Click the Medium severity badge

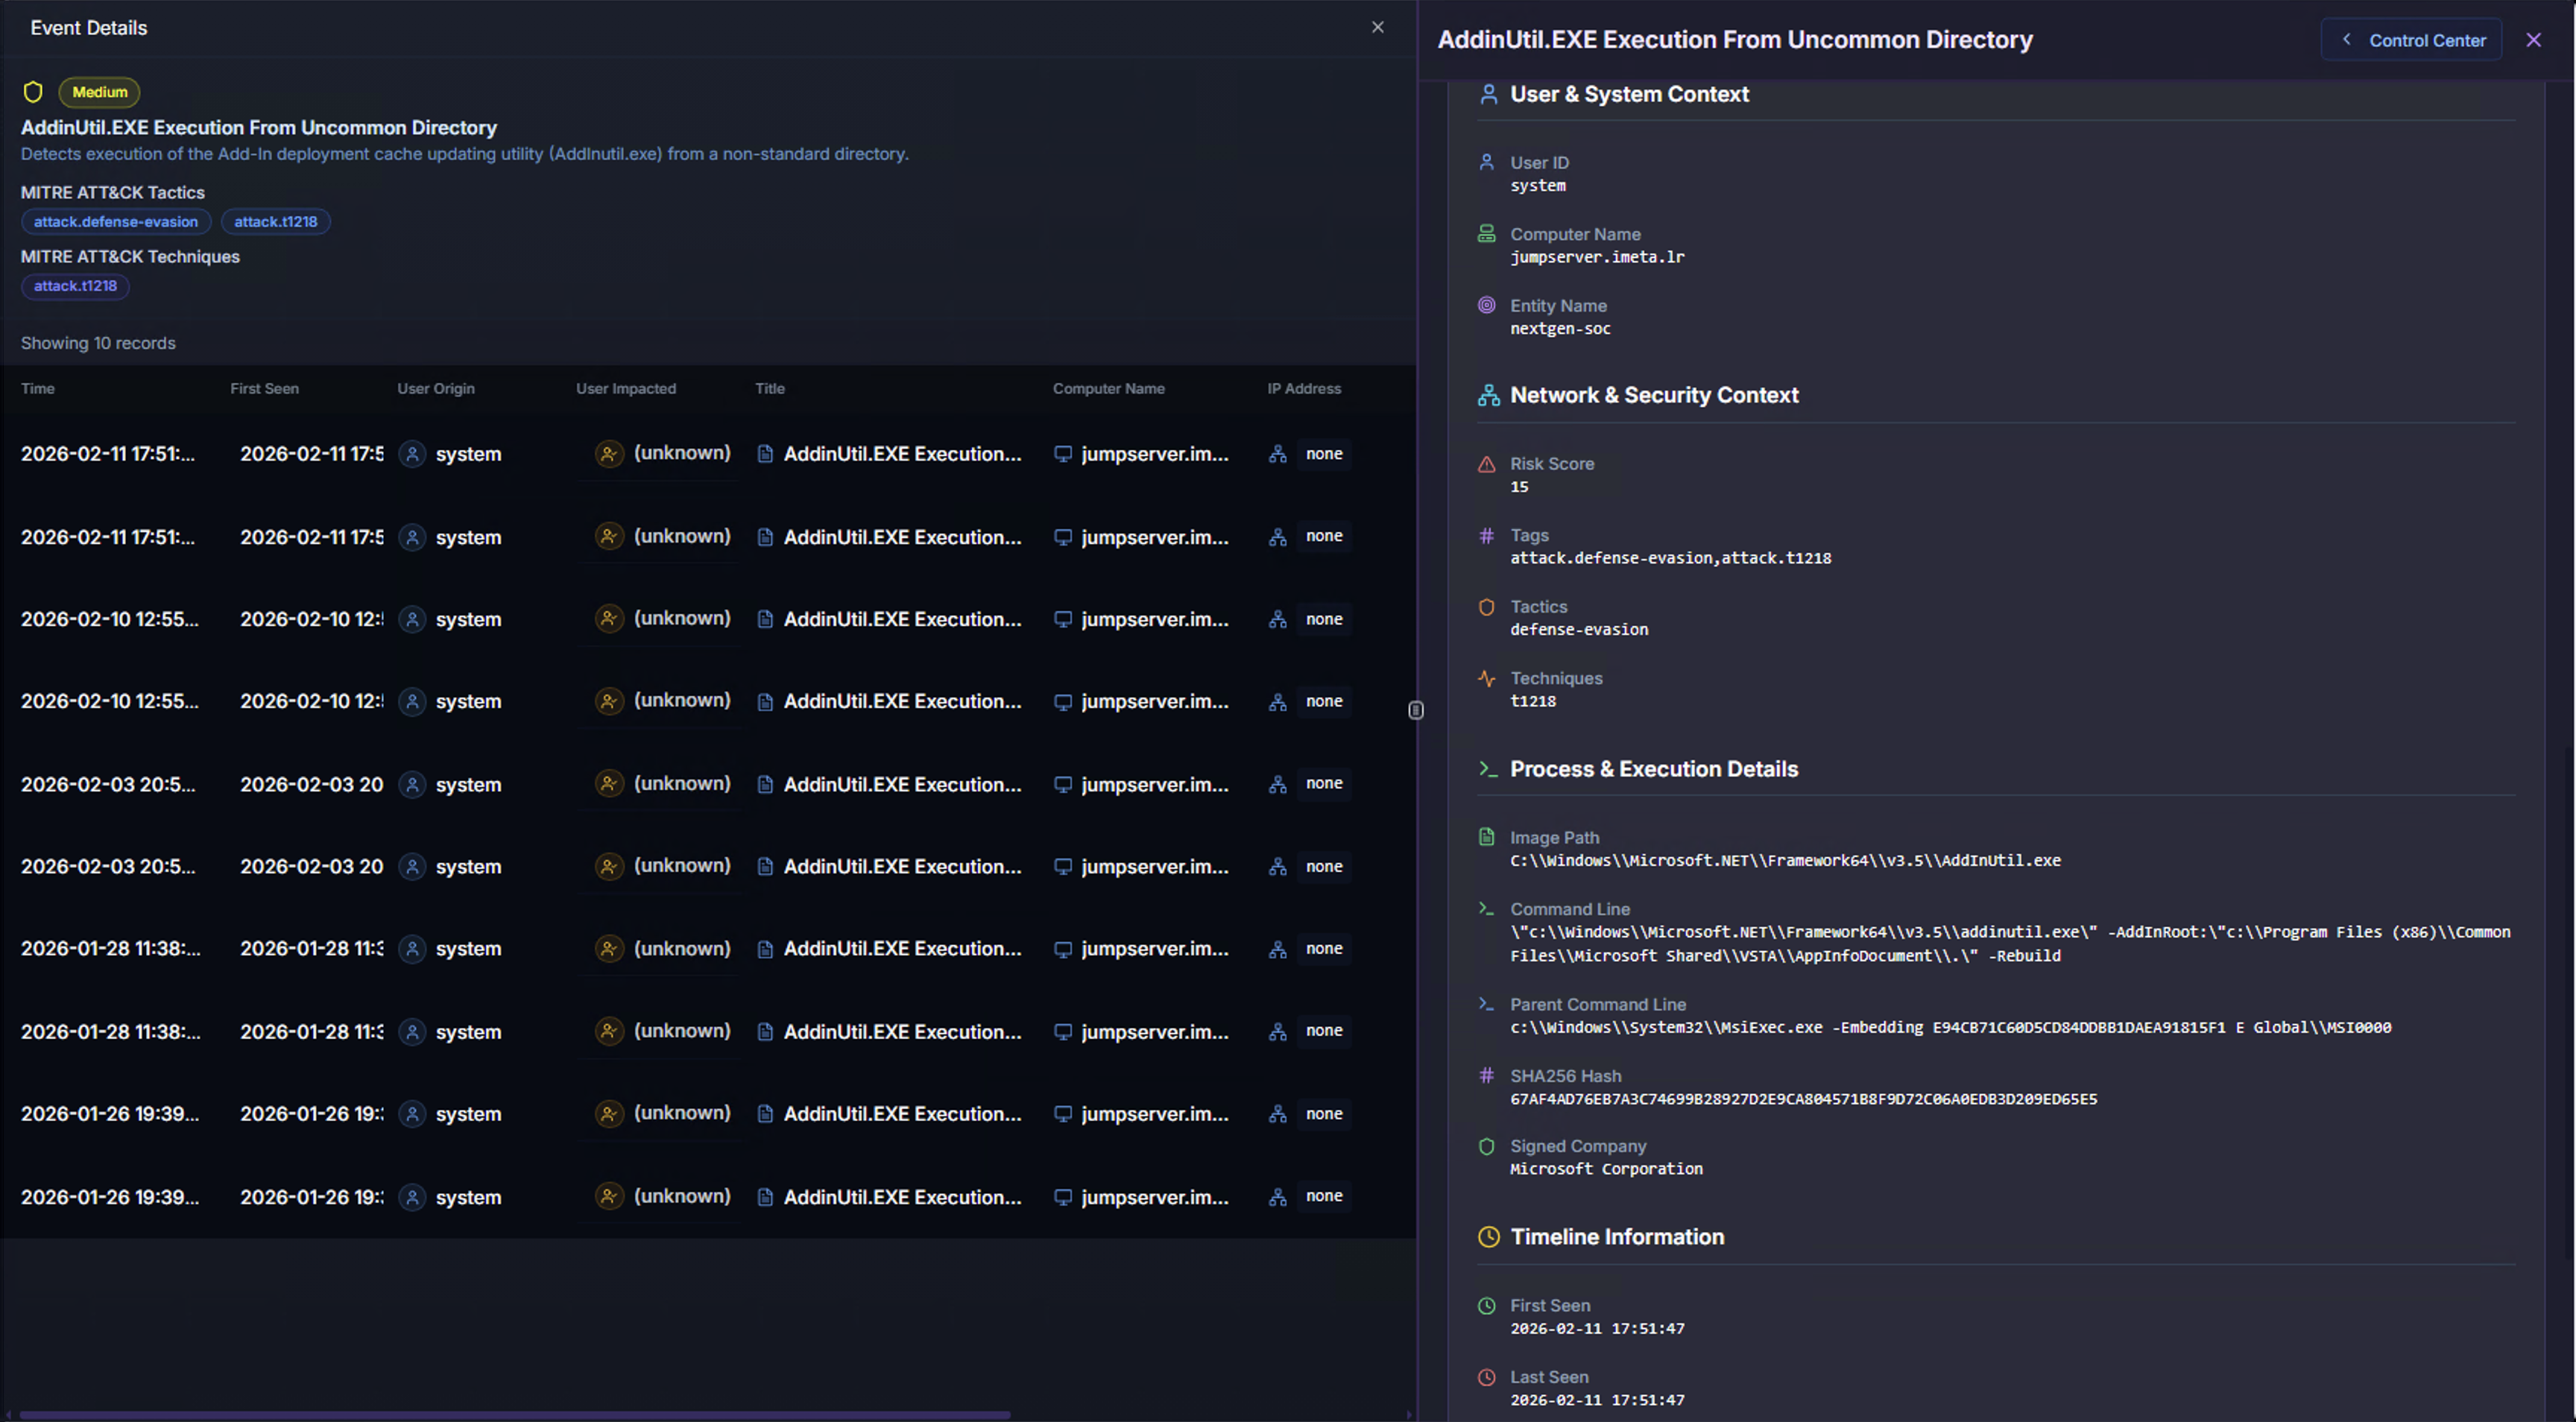[x=100, y=92]
